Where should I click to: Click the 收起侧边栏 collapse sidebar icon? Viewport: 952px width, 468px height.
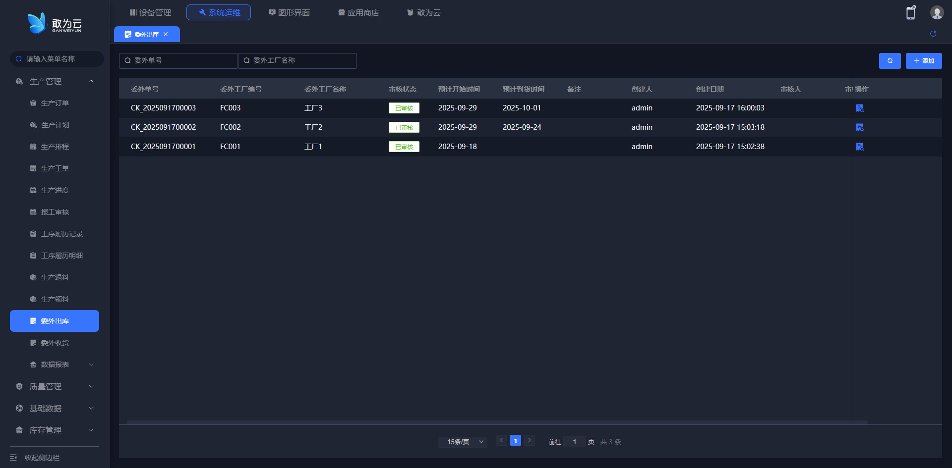13,458
